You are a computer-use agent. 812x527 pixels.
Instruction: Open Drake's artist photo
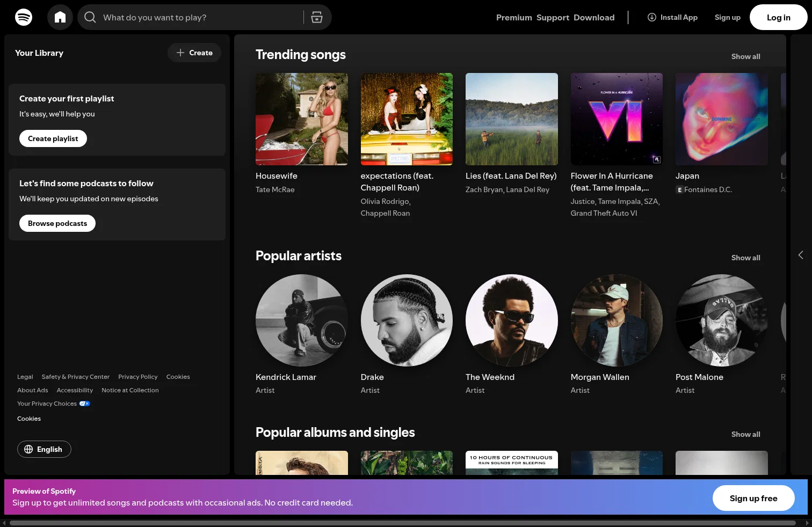(x=407, y=320)
